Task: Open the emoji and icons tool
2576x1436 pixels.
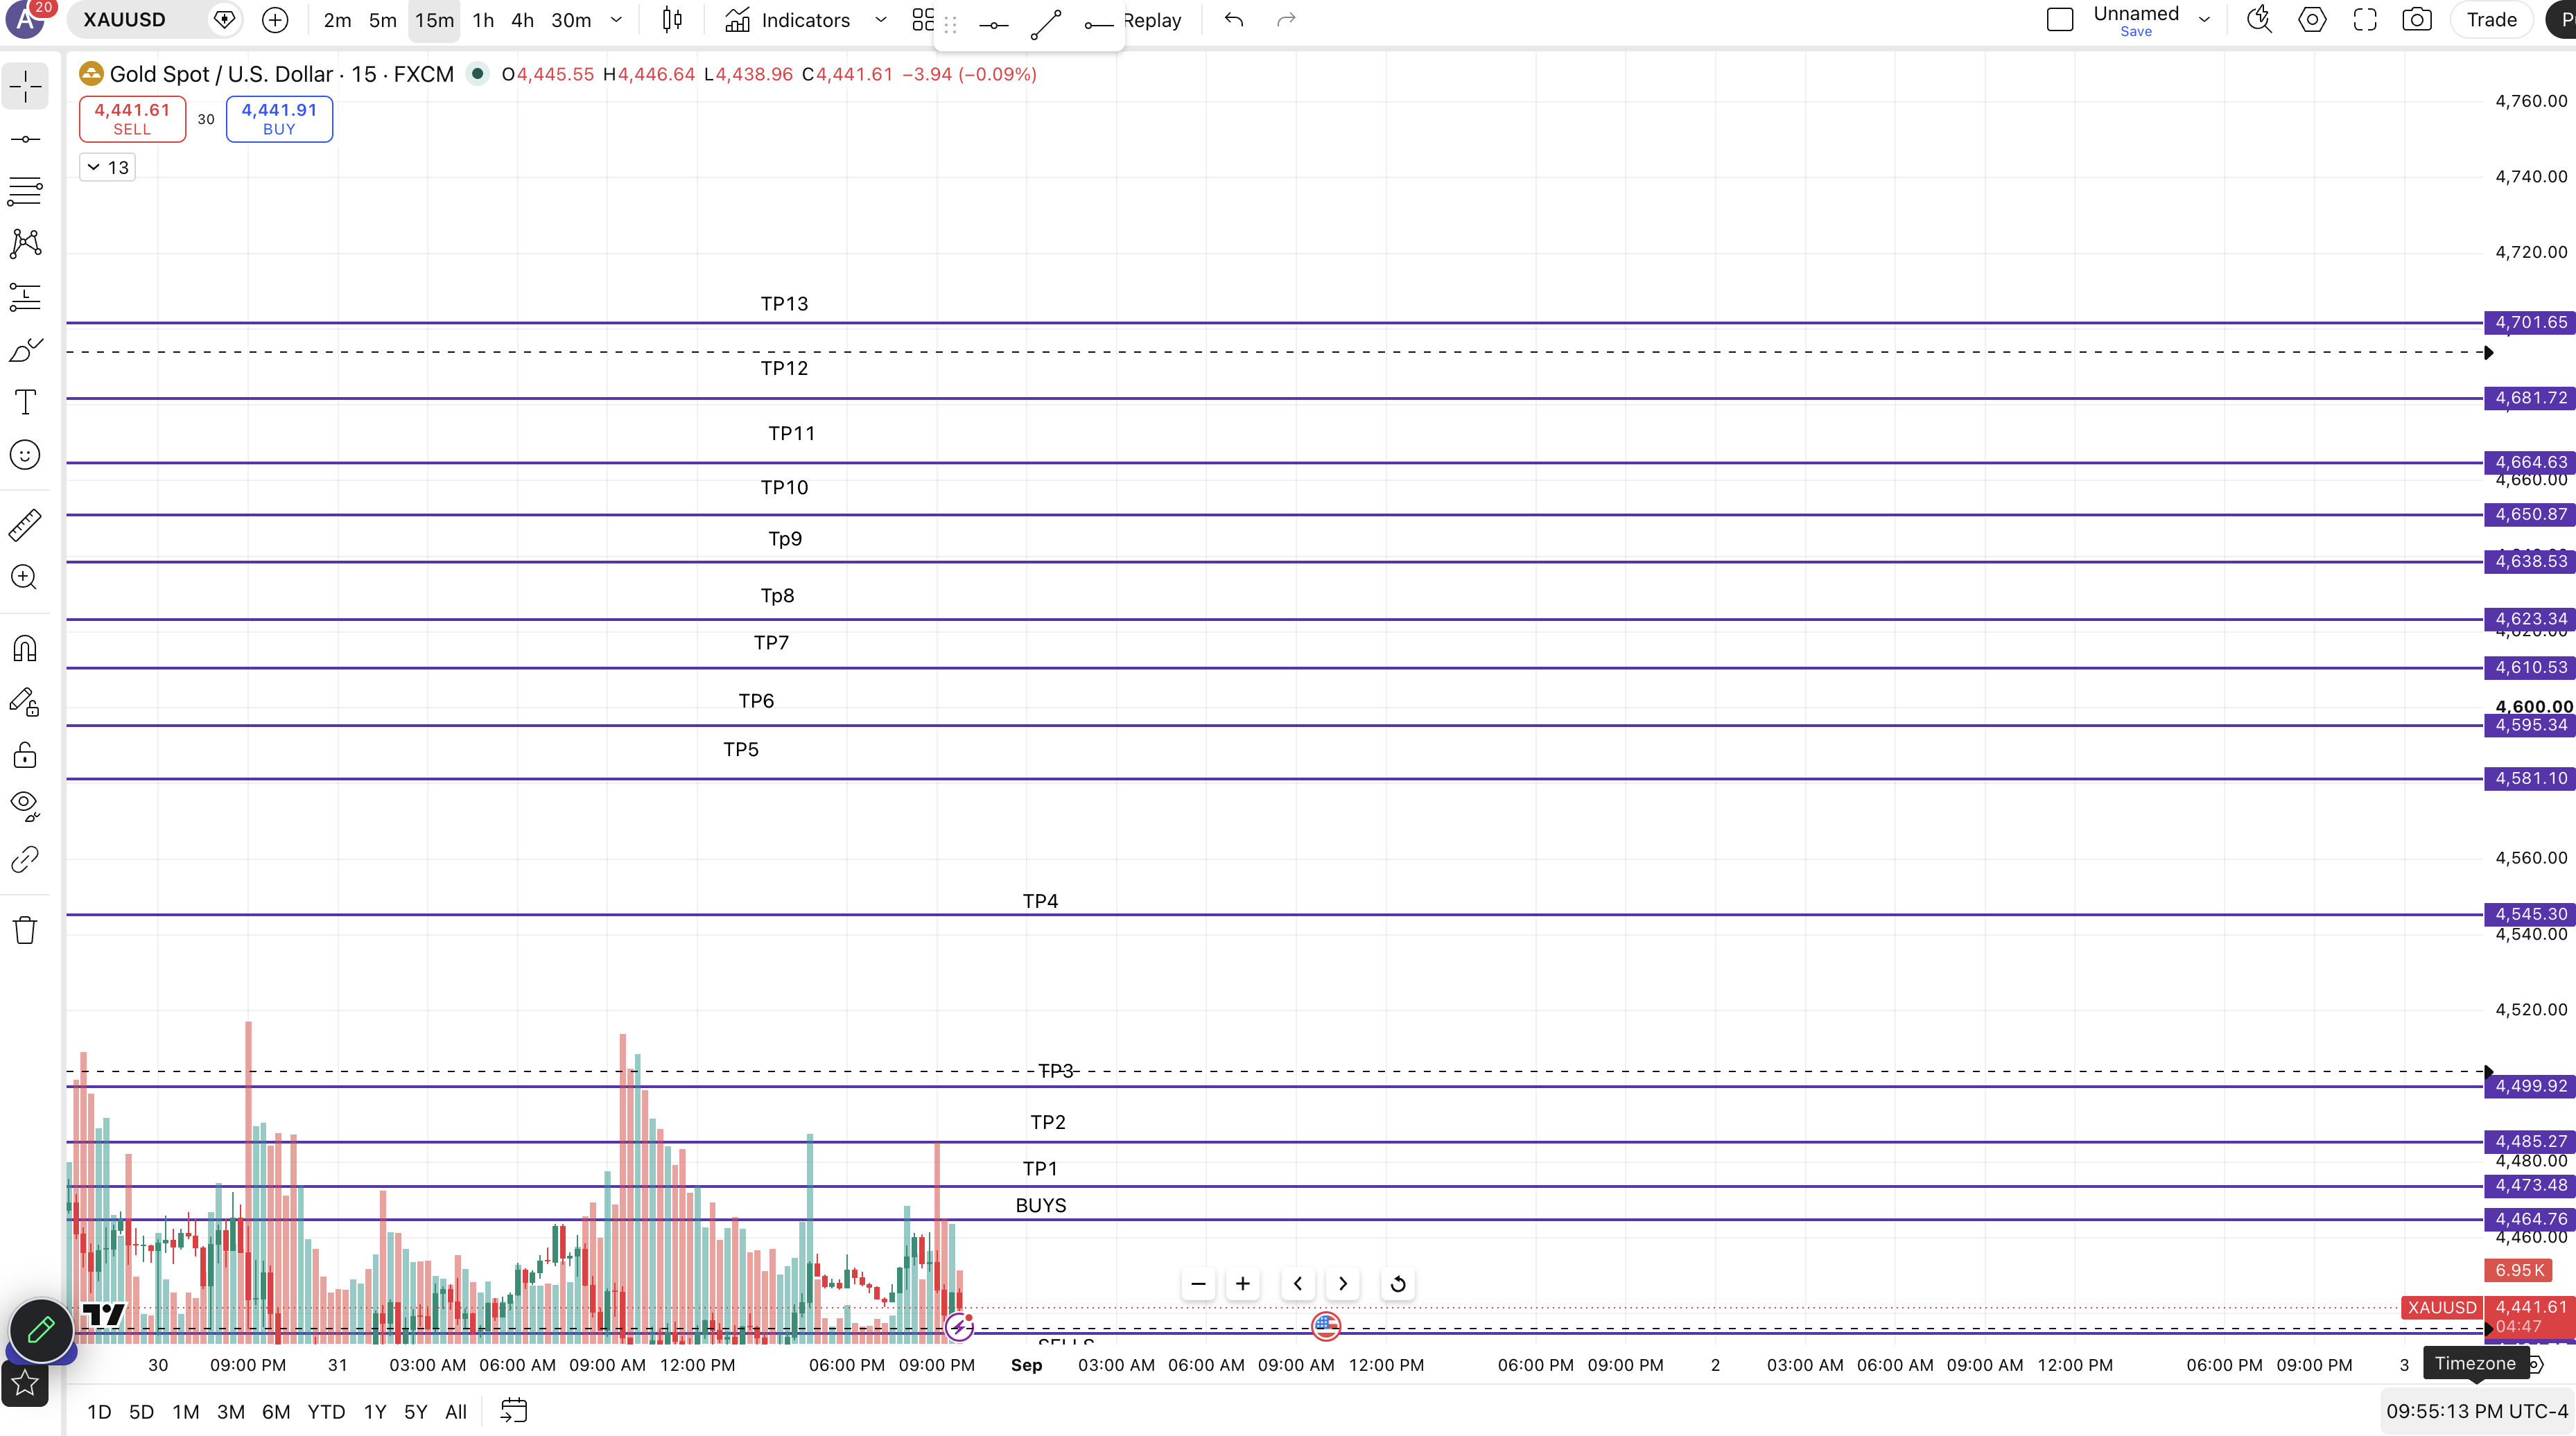Action: 25,455
